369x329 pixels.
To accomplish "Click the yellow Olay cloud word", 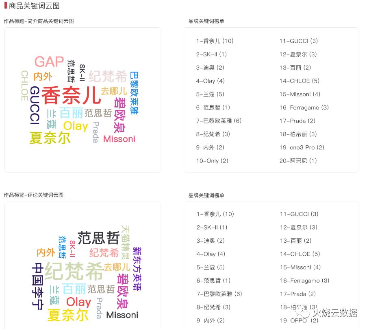I will click(76, 126).
